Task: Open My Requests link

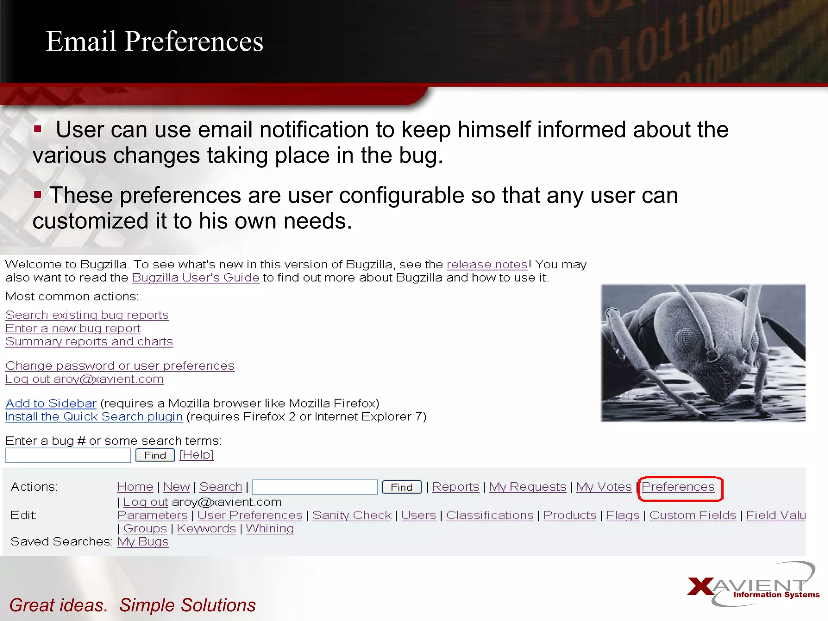Action: click(528, 487)
